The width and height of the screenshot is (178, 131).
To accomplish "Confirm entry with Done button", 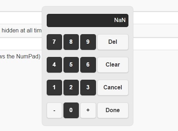I will point(113,110).
